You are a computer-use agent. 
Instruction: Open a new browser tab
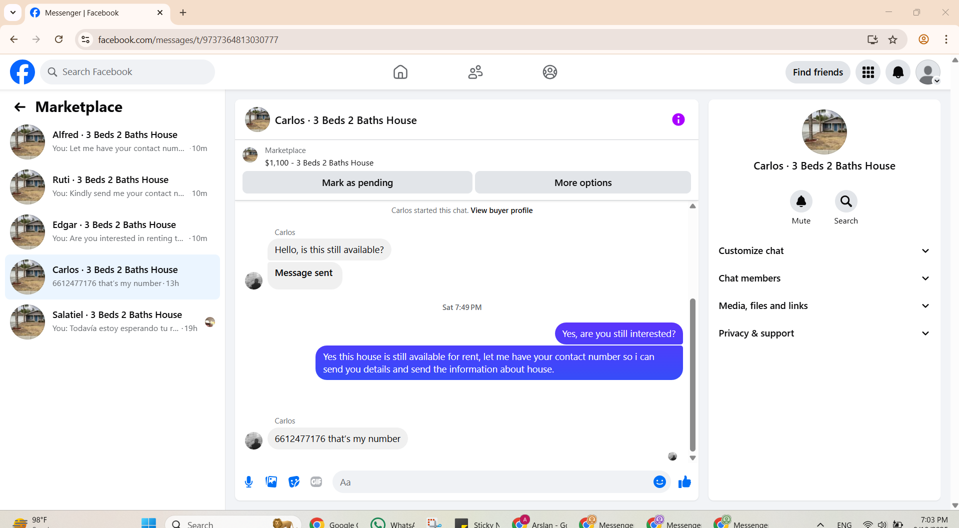coord(183,12)
